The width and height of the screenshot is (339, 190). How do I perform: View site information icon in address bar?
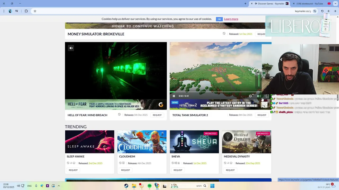[315, 11]
